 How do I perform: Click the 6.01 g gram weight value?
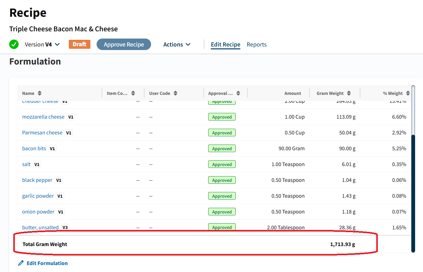(349, 164)
